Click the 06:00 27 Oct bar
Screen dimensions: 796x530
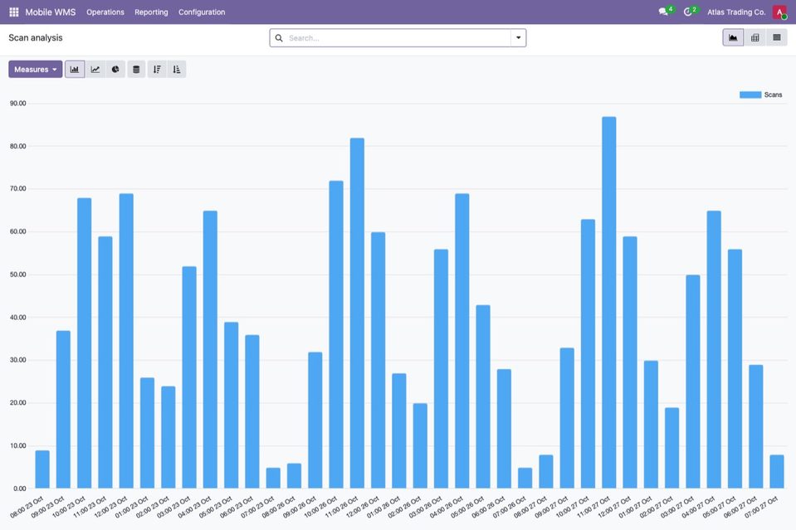(x=756, y=427)
